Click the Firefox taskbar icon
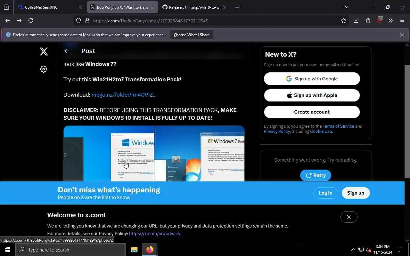 point(150,250)
